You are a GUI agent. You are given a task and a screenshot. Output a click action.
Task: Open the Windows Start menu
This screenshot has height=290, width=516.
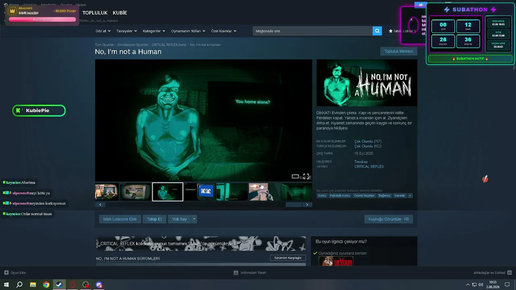click(6, 285)
